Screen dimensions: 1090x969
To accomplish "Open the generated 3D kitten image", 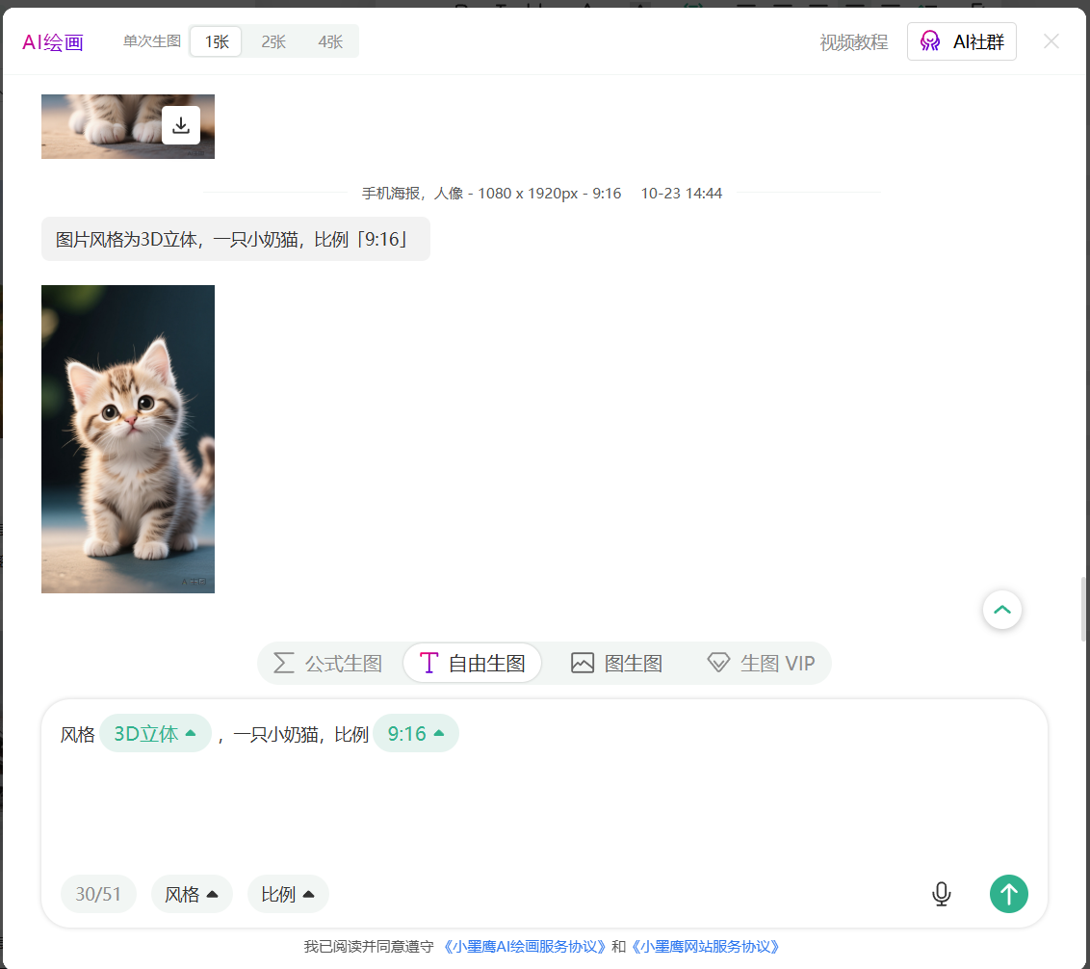I will [x=128, y=438].
